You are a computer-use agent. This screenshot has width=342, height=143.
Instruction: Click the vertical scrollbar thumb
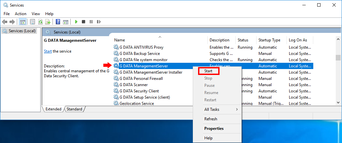point(338,58)
